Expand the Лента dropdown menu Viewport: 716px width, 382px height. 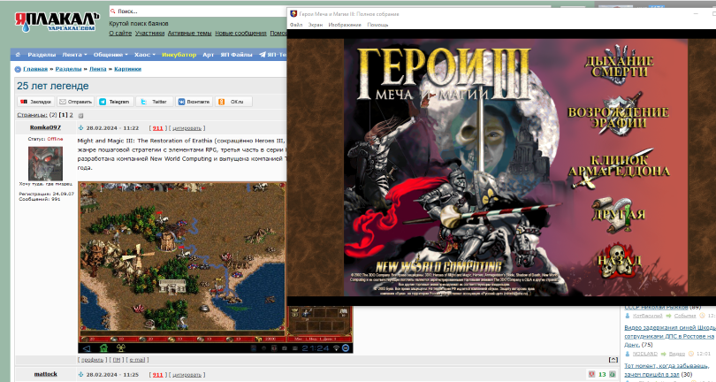pos(74,54)
